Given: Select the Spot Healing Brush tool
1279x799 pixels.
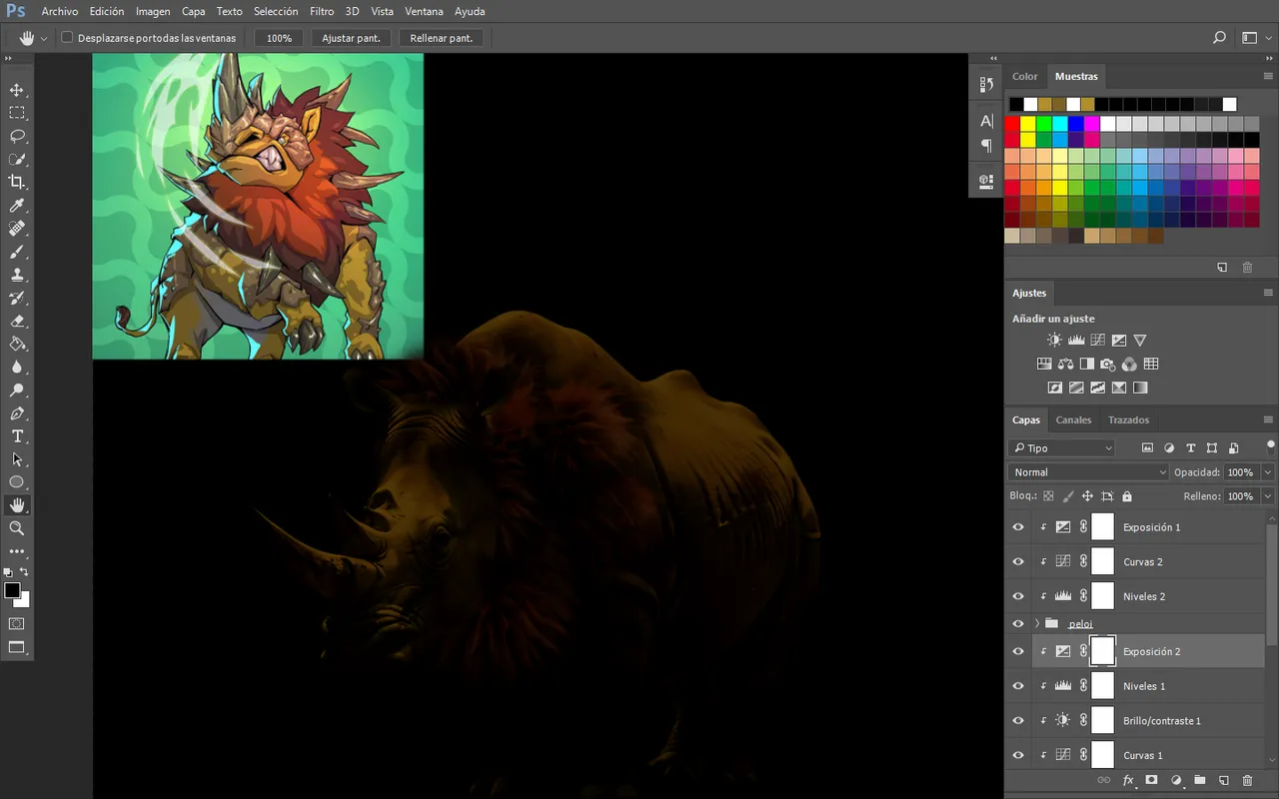Looking at the screenshot, I should click(17, 229).
